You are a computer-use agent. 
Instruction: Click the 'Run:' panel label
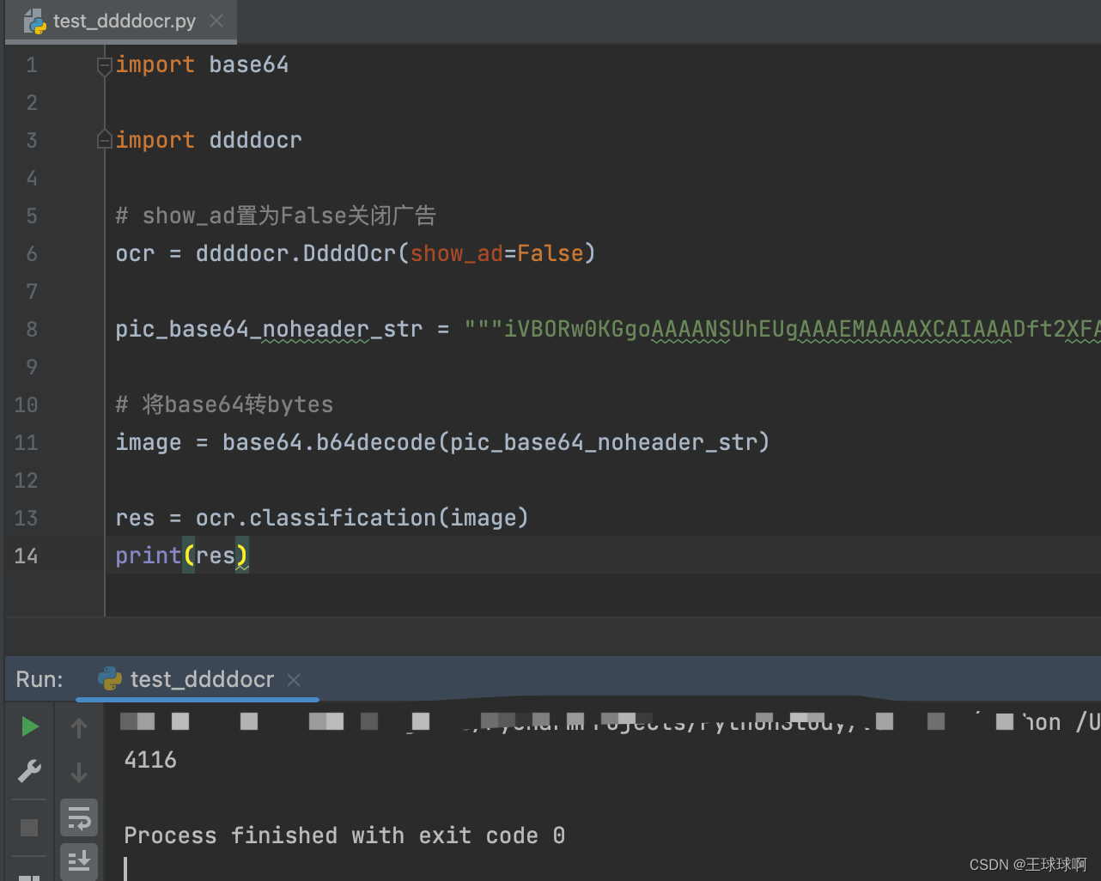(40, 680)
